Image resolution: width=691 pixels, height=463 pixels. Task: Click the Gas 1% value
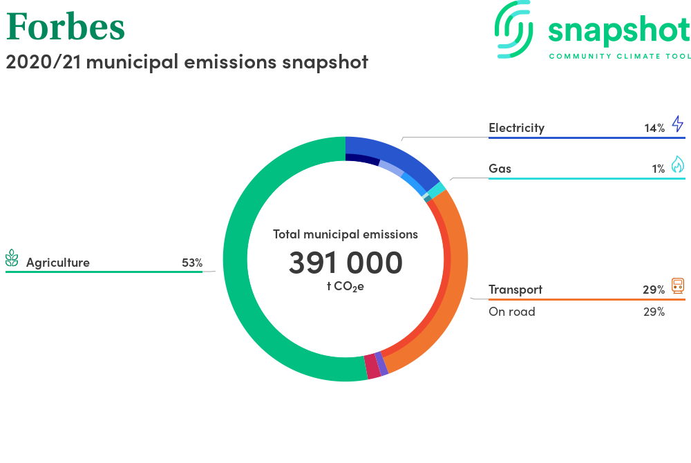[x=659, y=169]
